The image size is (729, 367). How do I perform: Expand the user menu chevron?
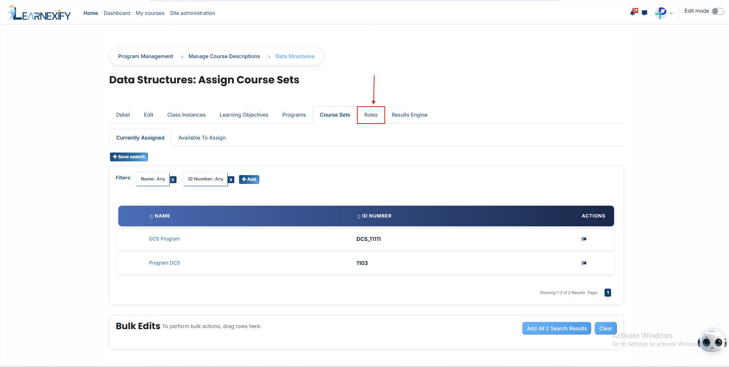coord(671,13)
